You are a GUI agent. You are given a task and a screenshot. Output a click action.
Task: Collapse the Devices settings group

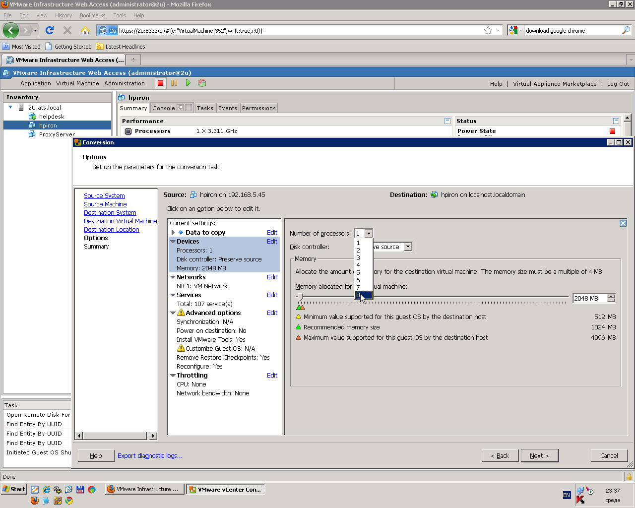click(173, 242)
